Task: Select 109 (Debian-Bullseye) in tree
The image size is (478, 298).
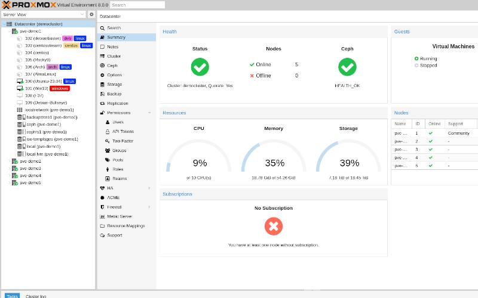Action: (46, 103)
